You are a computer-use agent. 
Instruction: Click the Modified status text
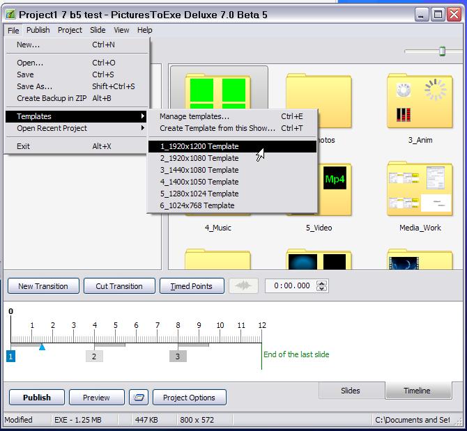18,420
